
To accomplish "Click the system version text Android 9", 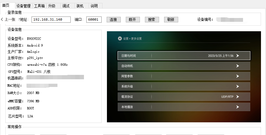I will tap(35, 45).
